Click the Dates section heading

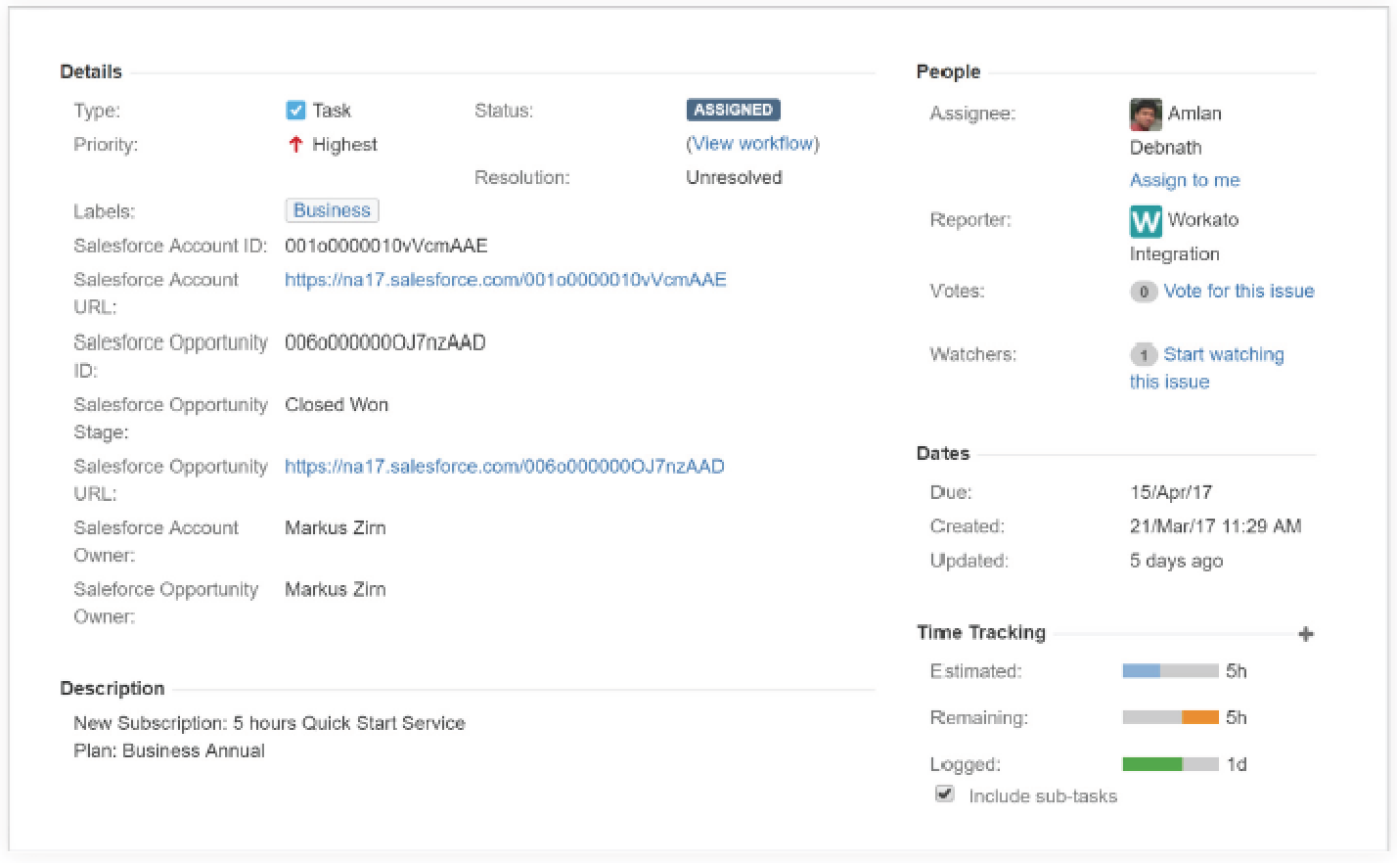point(943,454)
